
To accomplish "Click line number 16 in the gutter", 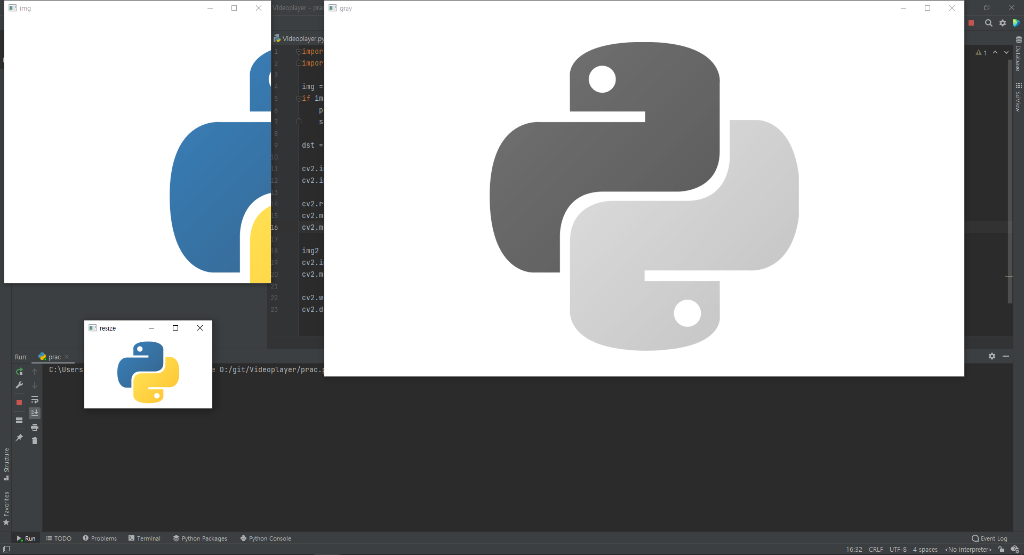I will coord(274,227).
